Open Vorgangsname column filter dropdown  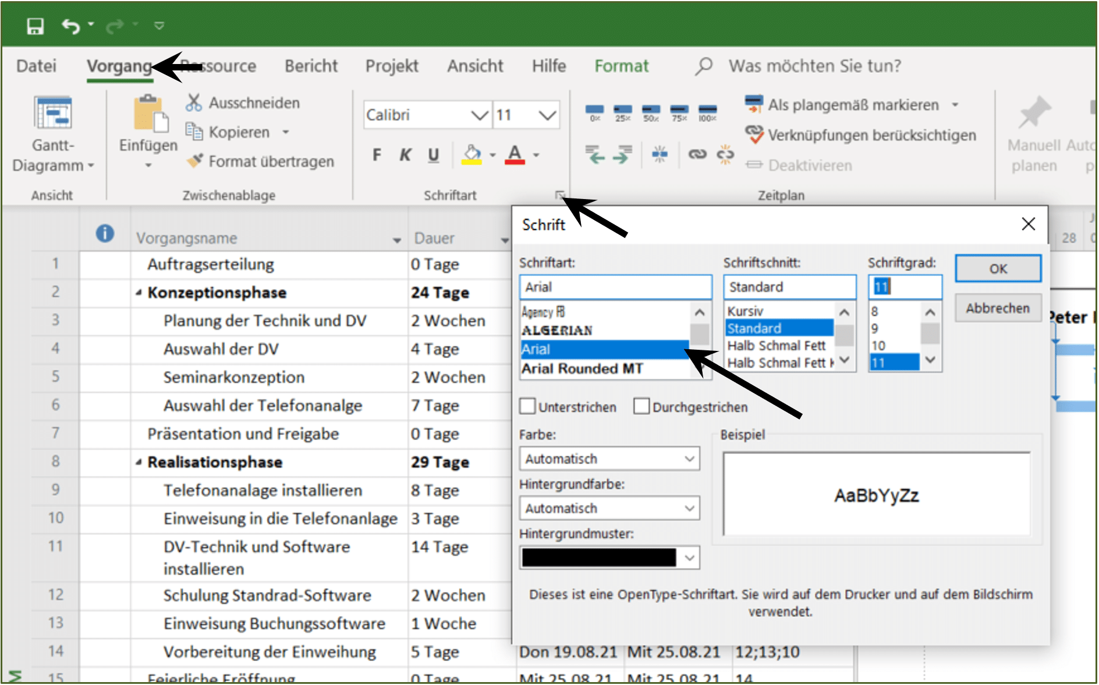click(396, 240)
